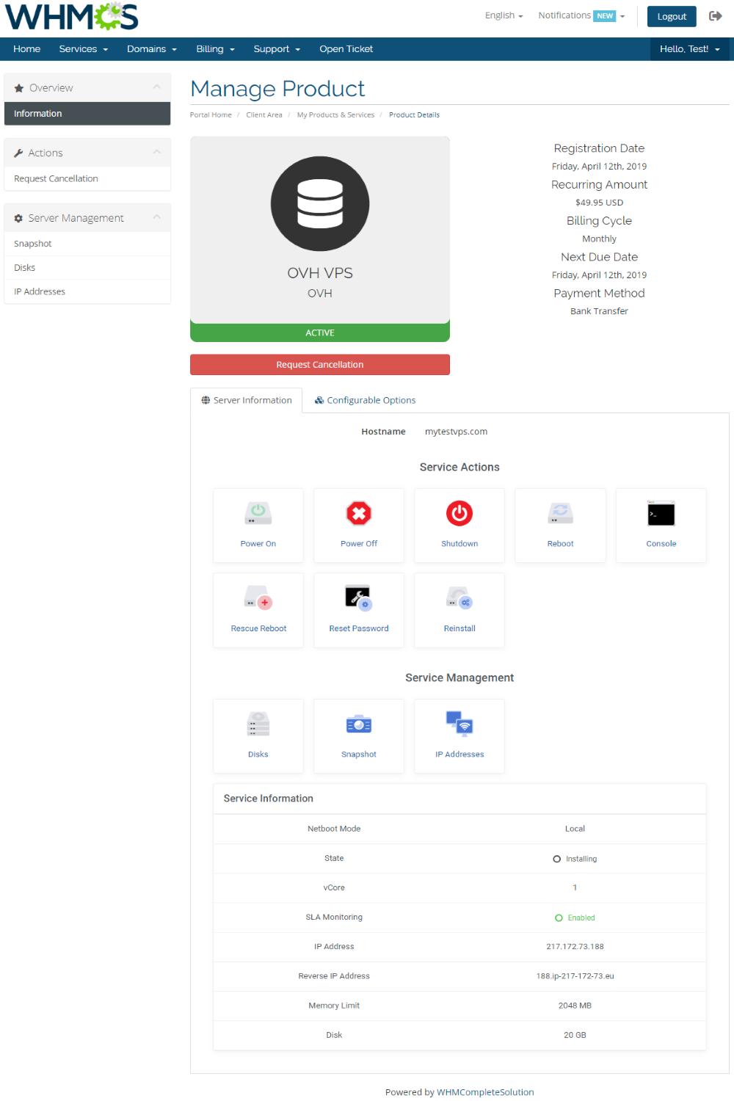Click the Reset Password icon
The width and height of the screenshot is (734, 1101).
point(359,598)
